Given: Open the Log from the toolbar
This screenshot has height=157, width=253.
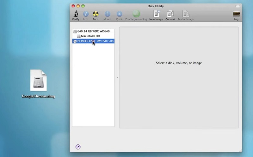Looking at the screenshot, I should [x=236, y=14].
